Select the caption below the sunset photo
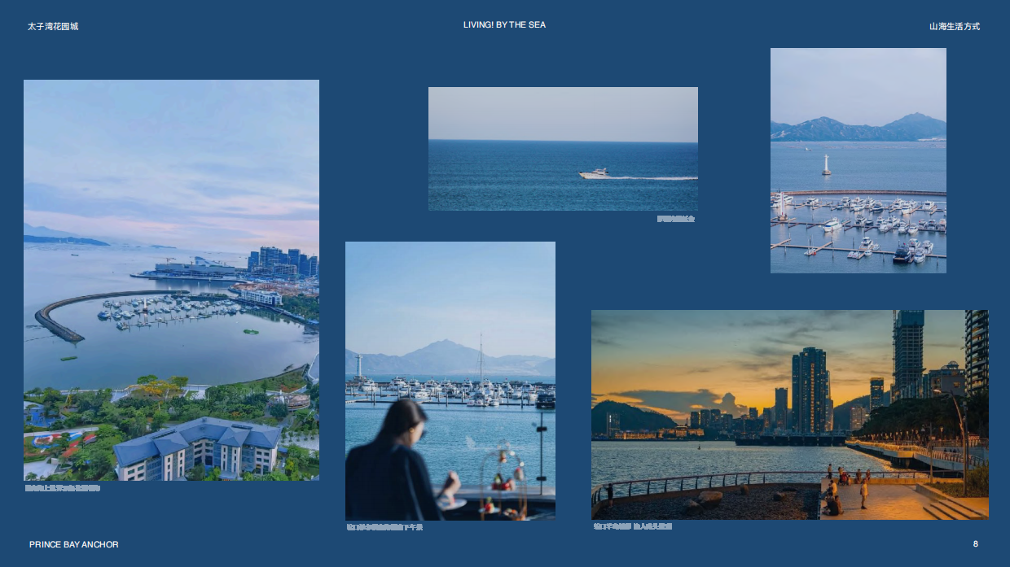 coord(633,526)
